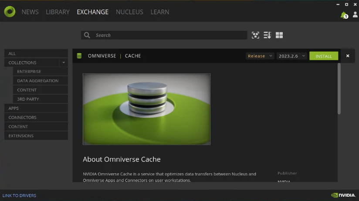The width and height of the screenshot is (359, 201).
Task: Open the 2023.2.6 version dropdown
Action: tap(292, 56)
